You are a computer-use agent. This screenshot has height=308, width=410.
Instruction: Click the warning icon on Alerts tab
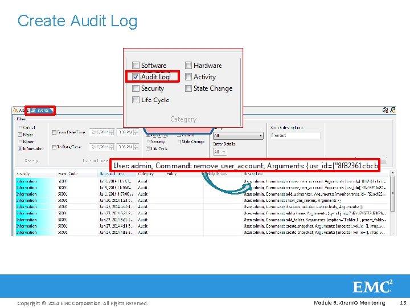tap(15, 110)
